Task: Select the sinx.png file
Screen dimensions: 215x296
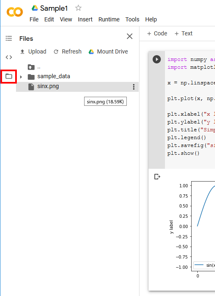Action: pyautogui.click(x=77, y=87)
